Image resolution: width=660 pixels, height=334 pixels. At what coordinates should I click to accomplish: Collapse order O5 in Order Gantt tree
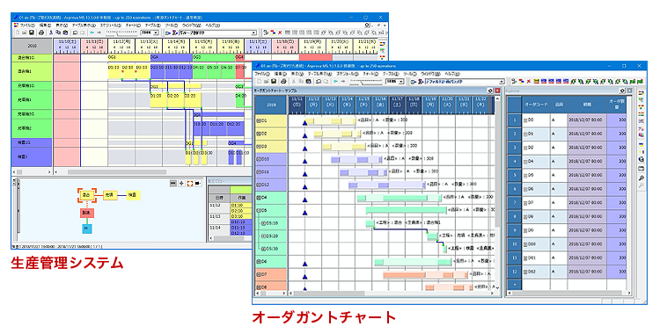(259, 210)
